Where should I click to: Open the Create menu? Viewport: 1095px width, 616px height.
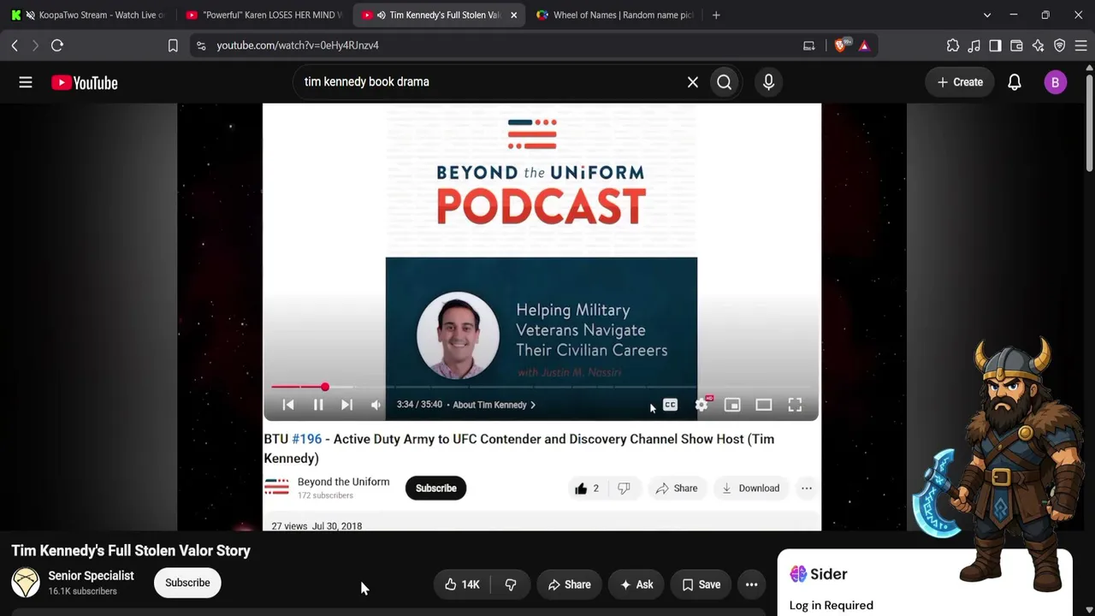tap(960, 82)
